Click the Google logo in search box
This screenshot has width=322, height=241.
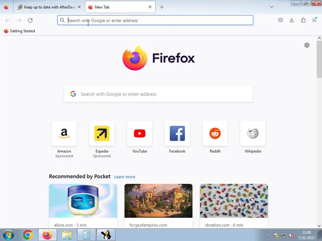click(x=73, y=94)
